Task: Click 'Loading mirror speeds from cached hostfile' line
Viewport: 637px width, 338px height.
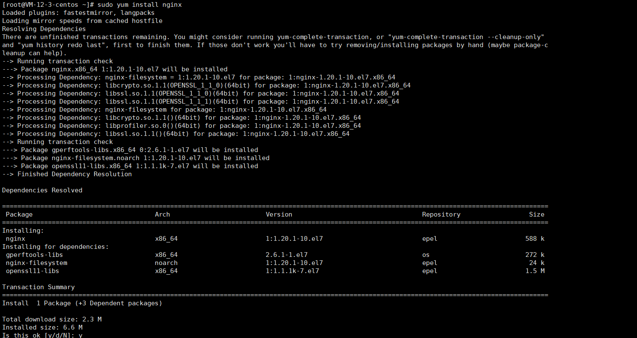Action: click(82, 21)
